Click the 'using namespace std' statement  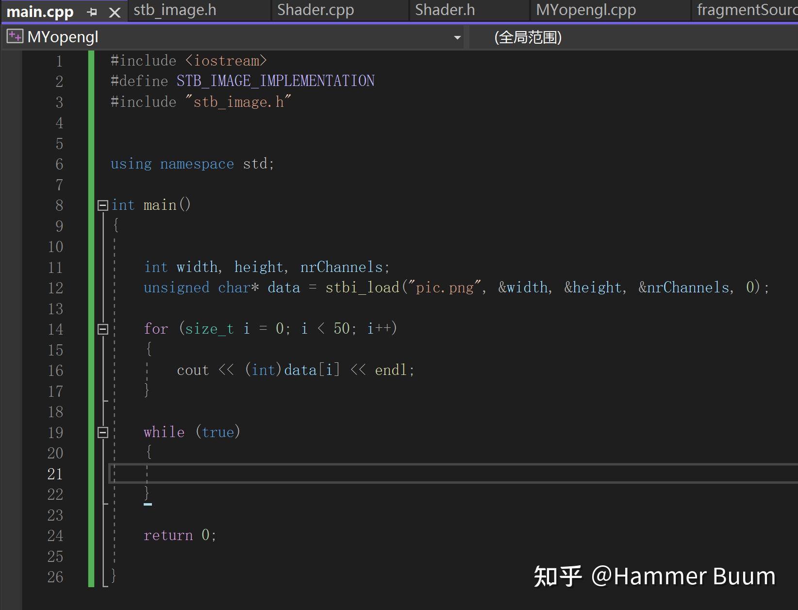point(192,164)
